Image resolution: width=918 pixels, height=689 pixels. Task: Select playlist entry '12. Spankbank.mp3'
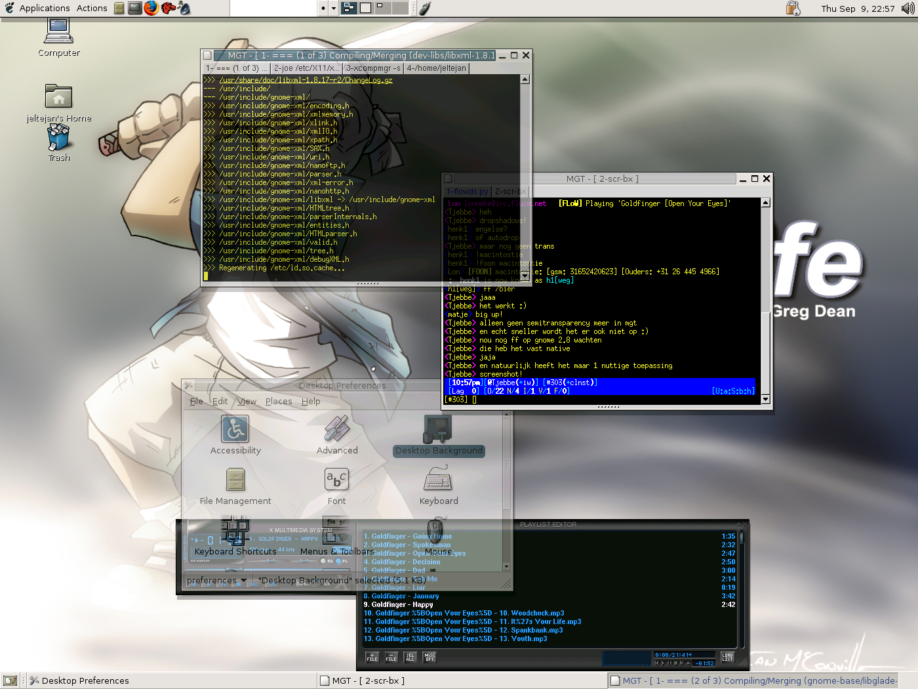point(549,630)
